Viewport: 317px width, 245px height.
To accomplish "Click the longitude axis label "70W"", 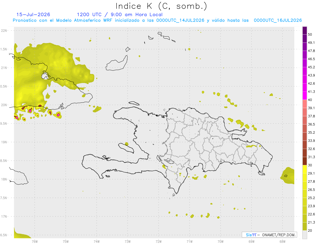I will tap(221, 242).
